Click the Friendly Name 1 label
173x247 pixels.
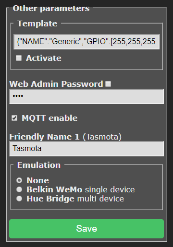(x=65, y=137)
